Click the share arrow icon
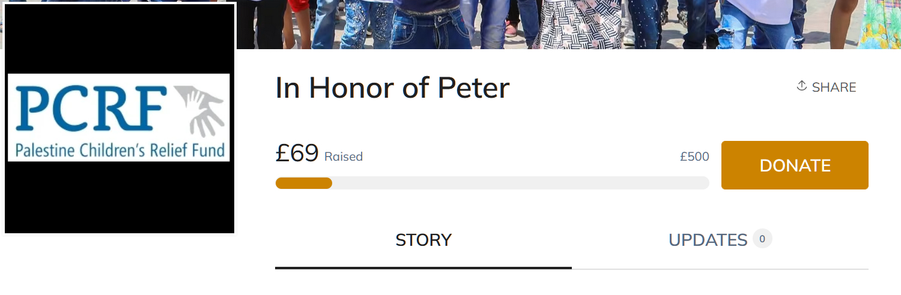The width and height of the screenshot is (901, 295). tap(801, 86)
